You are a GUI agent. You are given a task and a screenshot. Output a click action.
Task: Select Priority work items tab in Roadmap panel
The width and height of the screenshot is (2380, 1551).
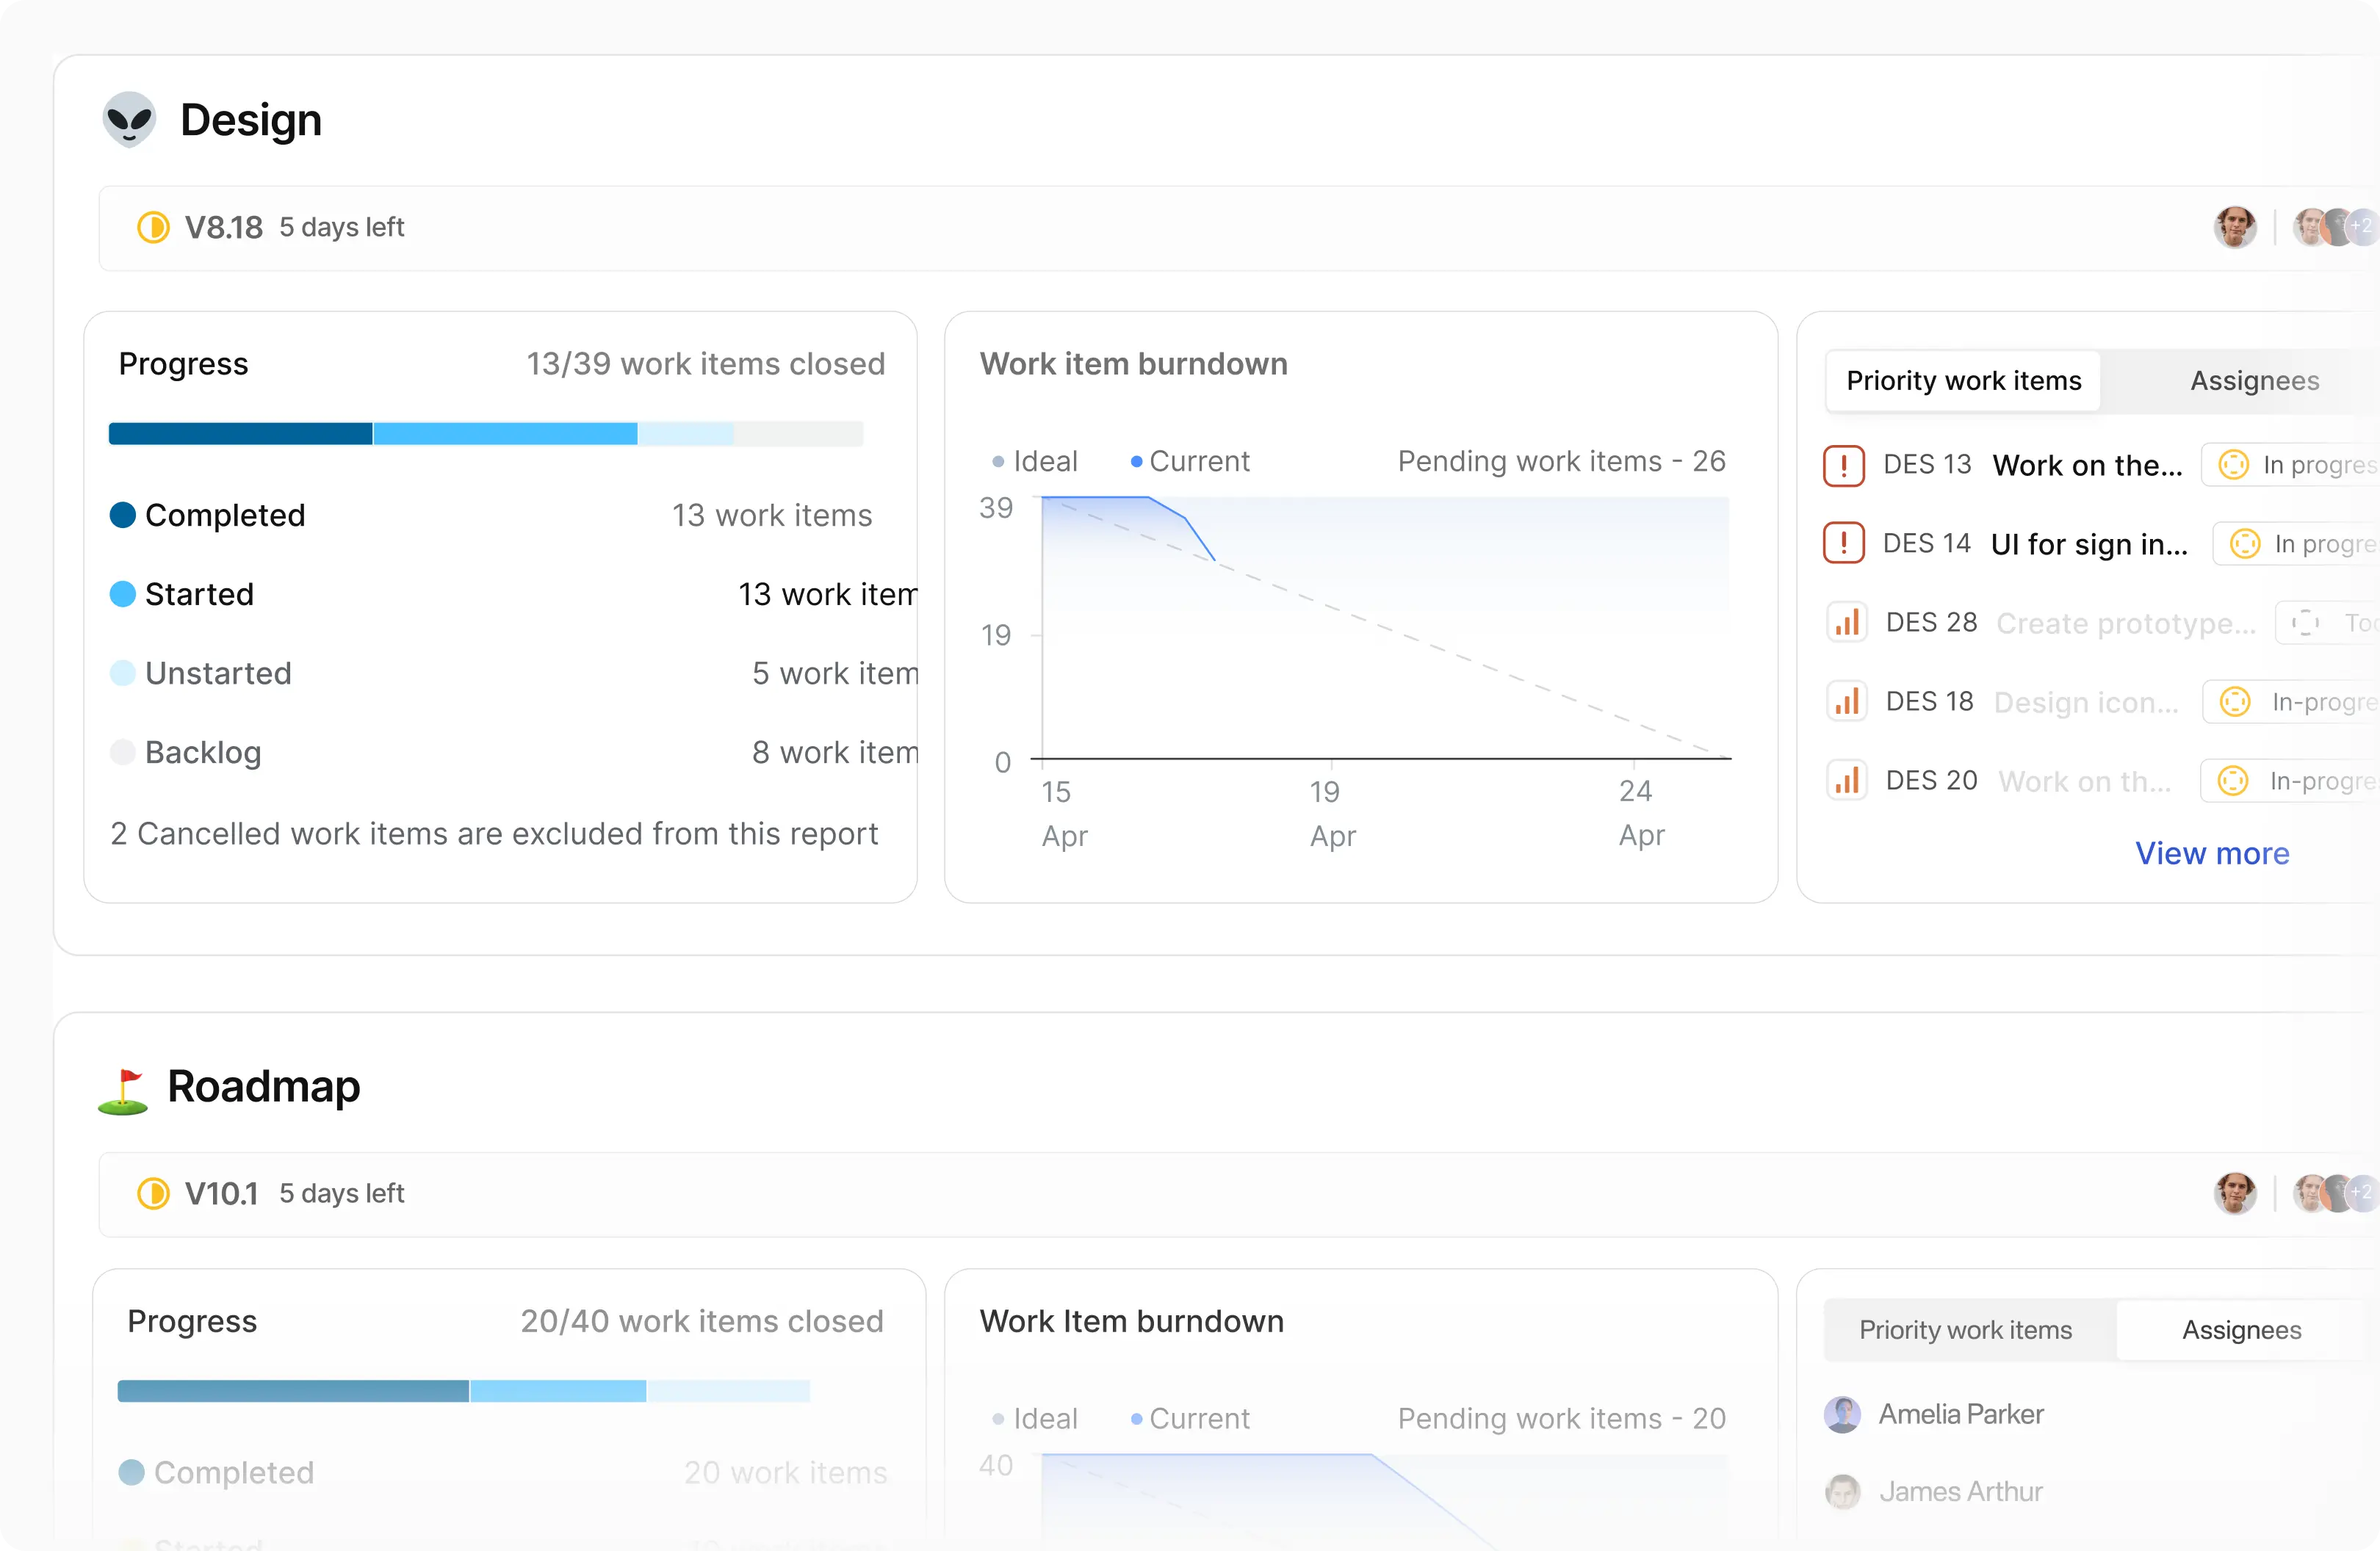point(1965,1331)
